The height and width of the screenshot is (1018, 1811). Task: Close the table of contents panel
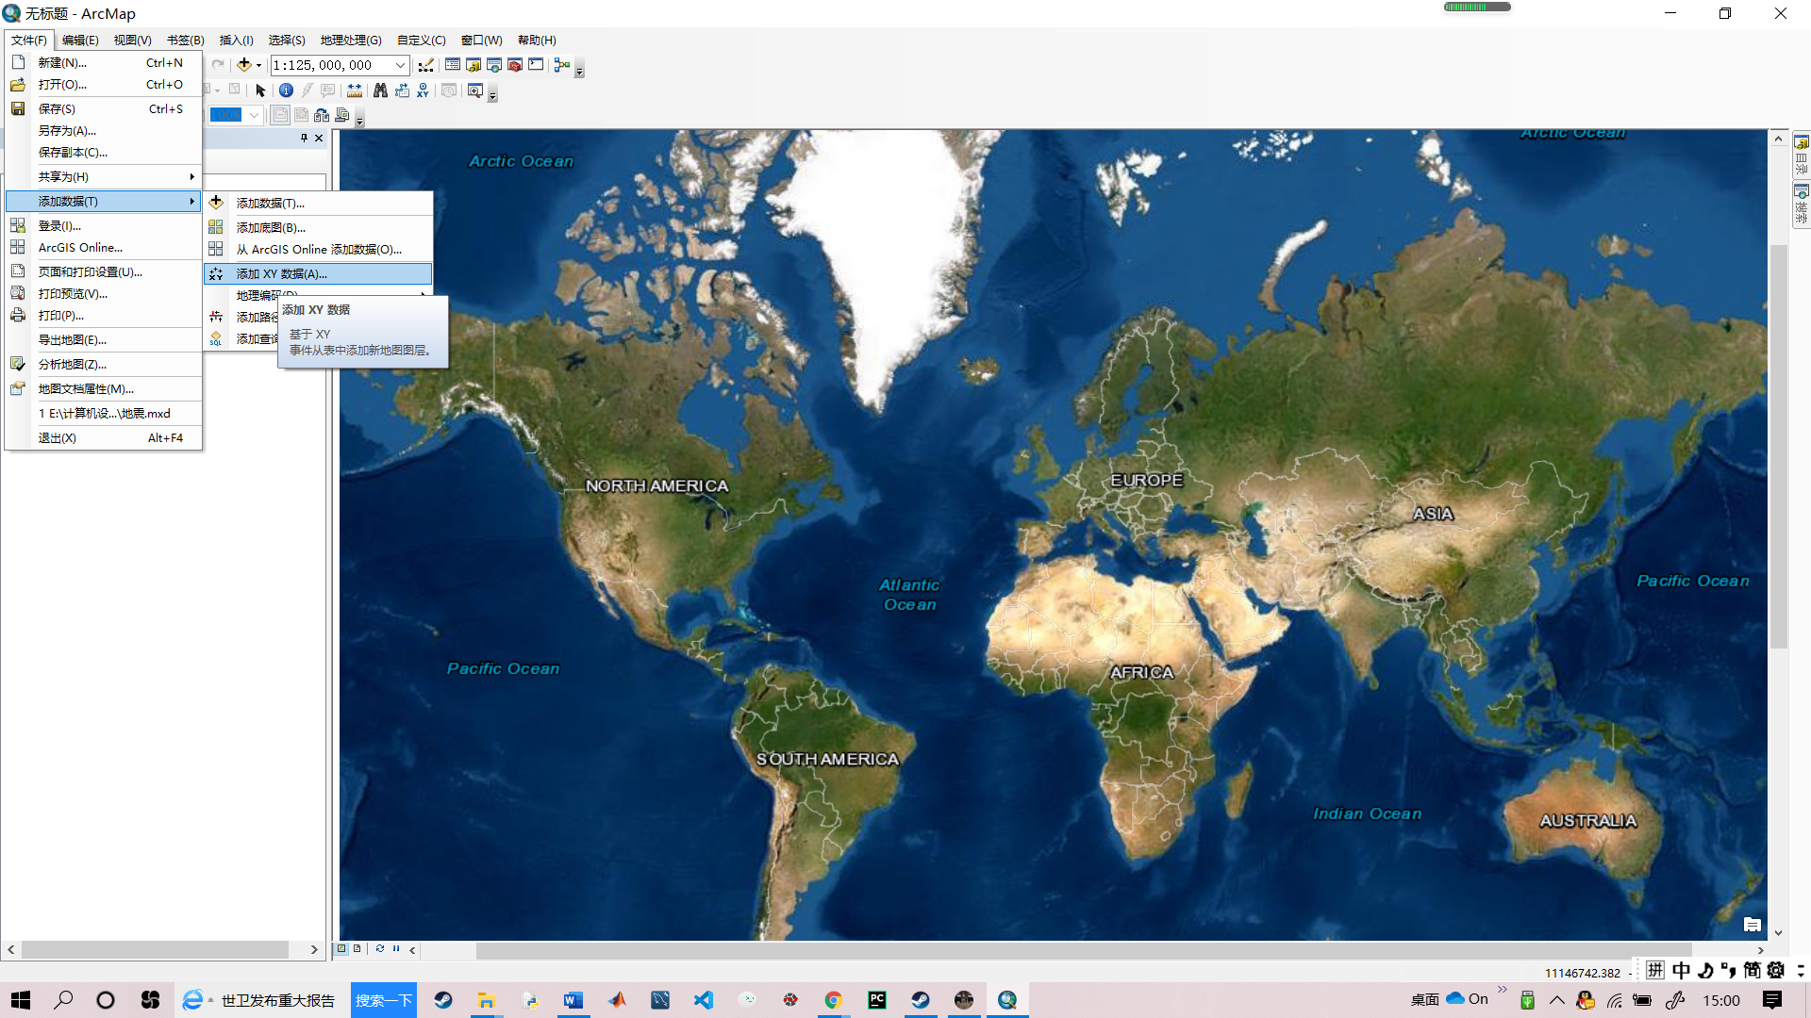tap(319, 138)
